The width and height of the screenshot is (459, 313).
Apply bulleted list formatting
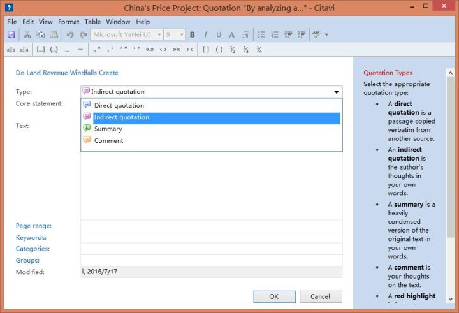click(261, 34)
